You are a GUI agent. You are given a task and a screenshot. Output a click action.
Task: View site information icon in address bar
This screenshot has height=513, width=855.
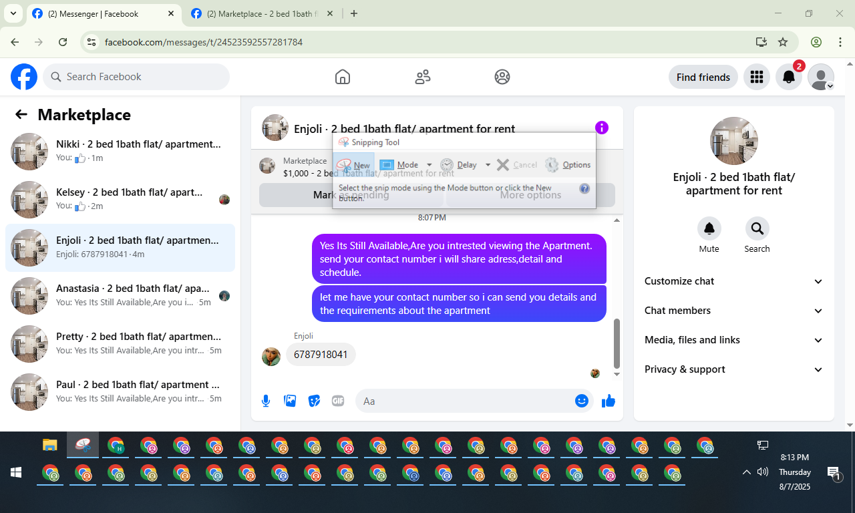click(x=93, y=42)
